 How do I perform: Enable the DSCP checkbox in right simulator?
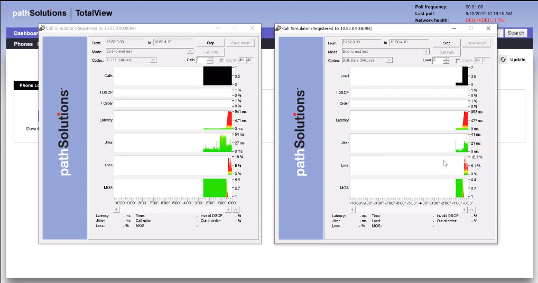point(459,60)
